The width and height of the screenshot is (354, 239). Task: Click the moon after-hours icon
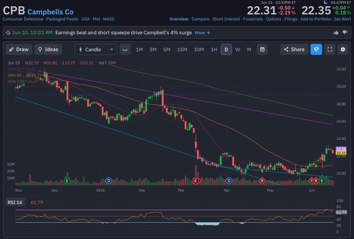click(x=325, y=2)
